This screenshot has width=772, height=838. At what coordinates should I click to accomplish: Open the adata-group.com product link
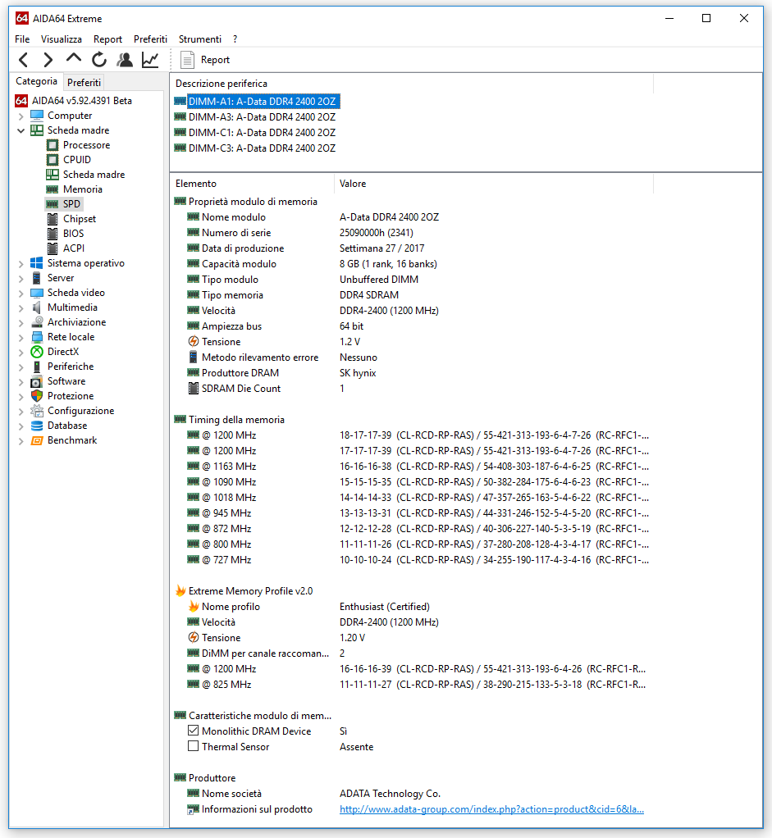pos(491,809)
